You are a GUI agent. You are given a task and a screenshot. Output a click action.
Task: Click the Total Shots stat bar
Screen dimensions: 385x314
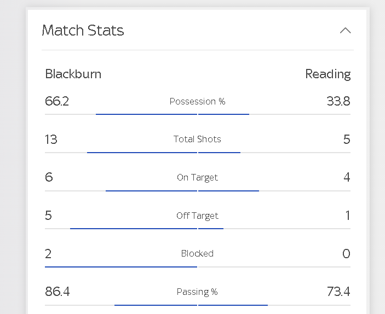pos(198,153)
